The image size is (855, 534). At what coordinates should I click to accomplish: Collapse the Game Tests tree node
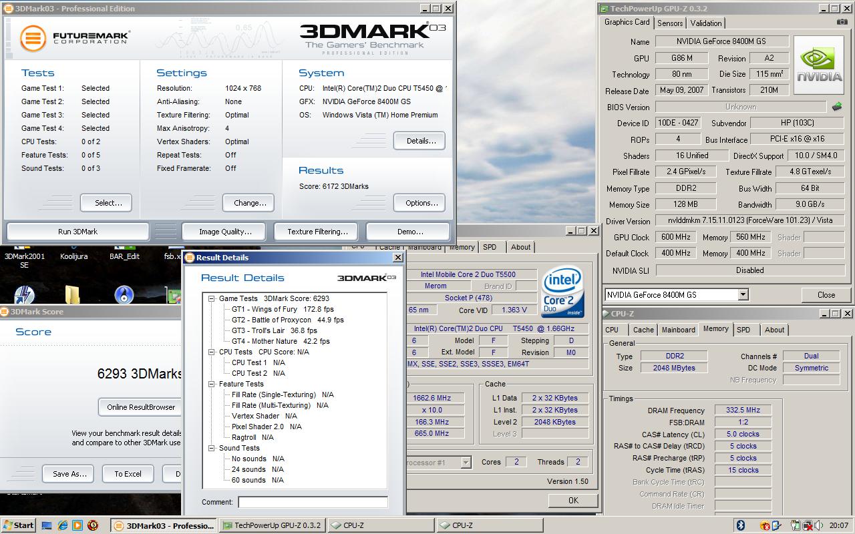(212, 298)
